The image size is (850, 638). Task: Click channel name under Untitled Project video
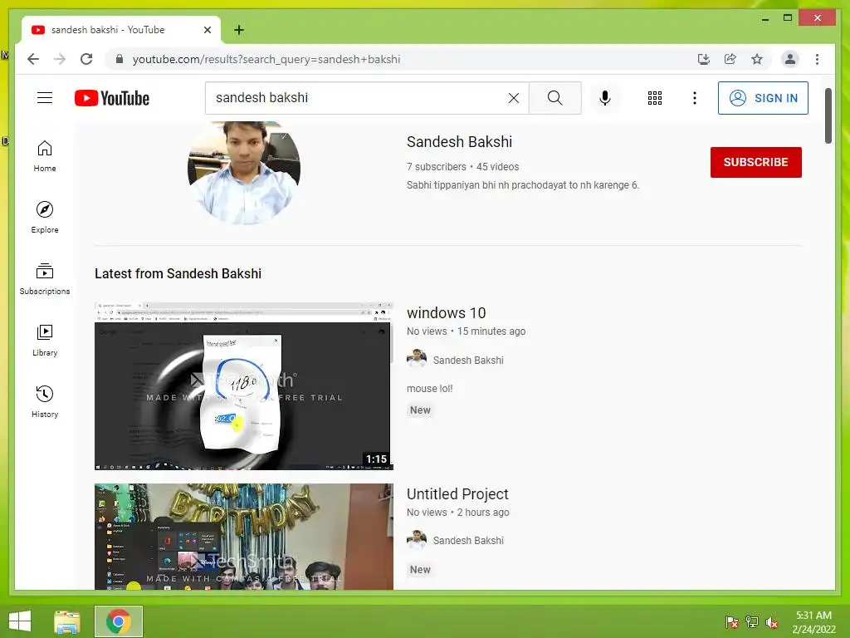point(468,540)
